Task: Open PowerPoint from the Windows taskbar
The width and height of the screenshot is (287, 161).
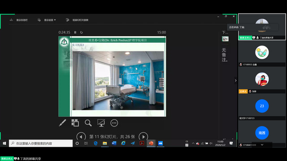Action: click(x=151, y=143)
